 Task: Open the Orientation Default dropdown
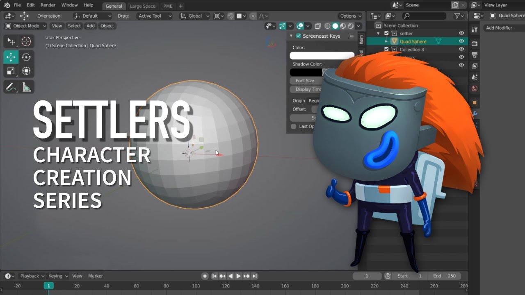pos(93,16)
